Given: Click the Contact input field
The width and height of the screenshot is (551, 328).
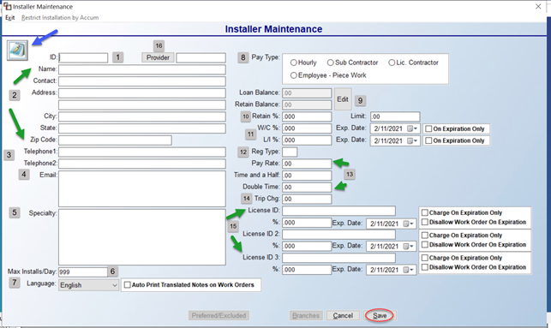Looking at the screenshot, I should (x=142, y=81).
